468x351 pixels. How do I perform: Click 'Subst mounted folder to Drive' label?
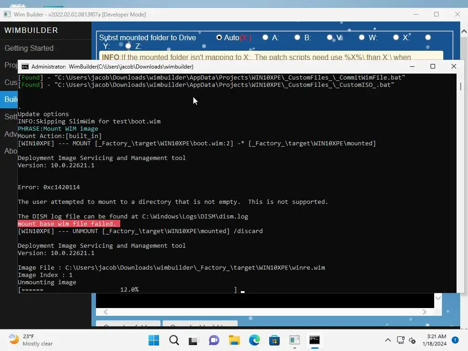[148, 37]
